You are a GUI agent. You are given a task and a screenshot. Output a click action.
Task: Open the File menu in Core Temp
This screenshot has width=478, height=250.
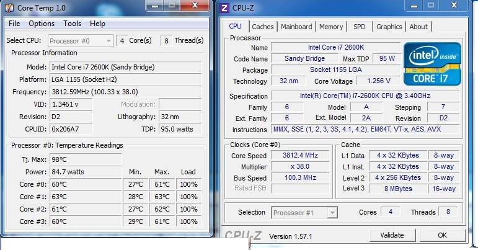[x=14, y=24]
